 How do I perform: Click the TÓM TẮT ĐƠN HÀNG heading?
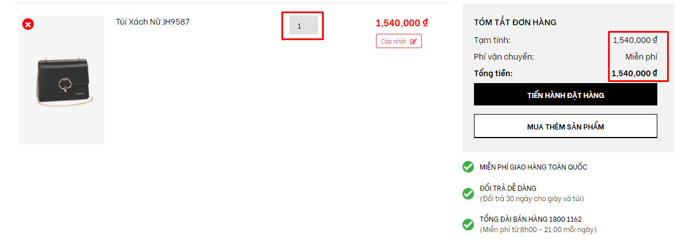coord(515,23)
